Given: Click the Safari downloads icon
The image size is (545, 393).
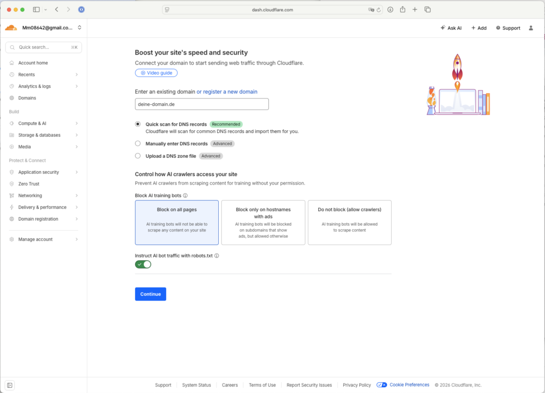Looking at the screenshot, I should [x=390, y=10].
